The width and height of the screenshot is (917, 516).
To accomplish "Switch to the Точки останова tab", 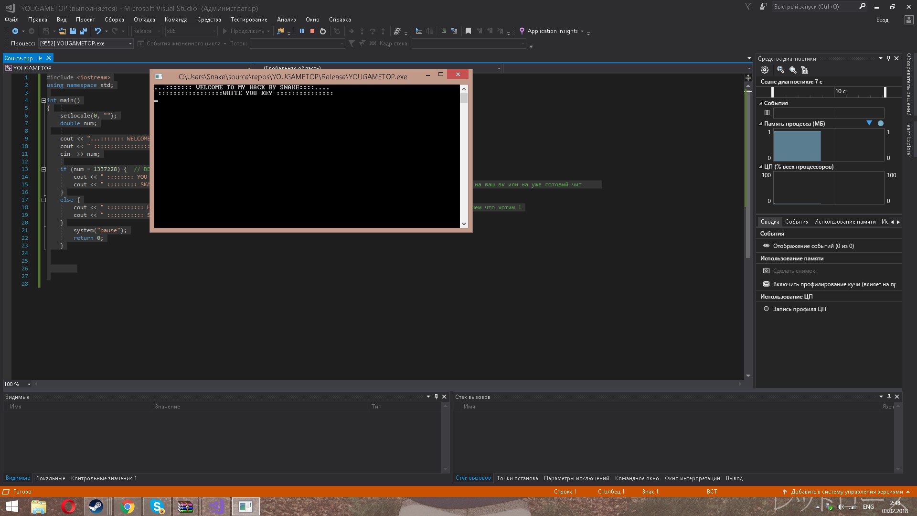I will 517,478.
